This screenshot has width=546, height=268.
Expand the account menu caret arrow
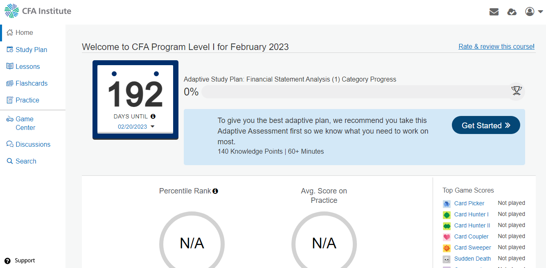pos(540,12)
